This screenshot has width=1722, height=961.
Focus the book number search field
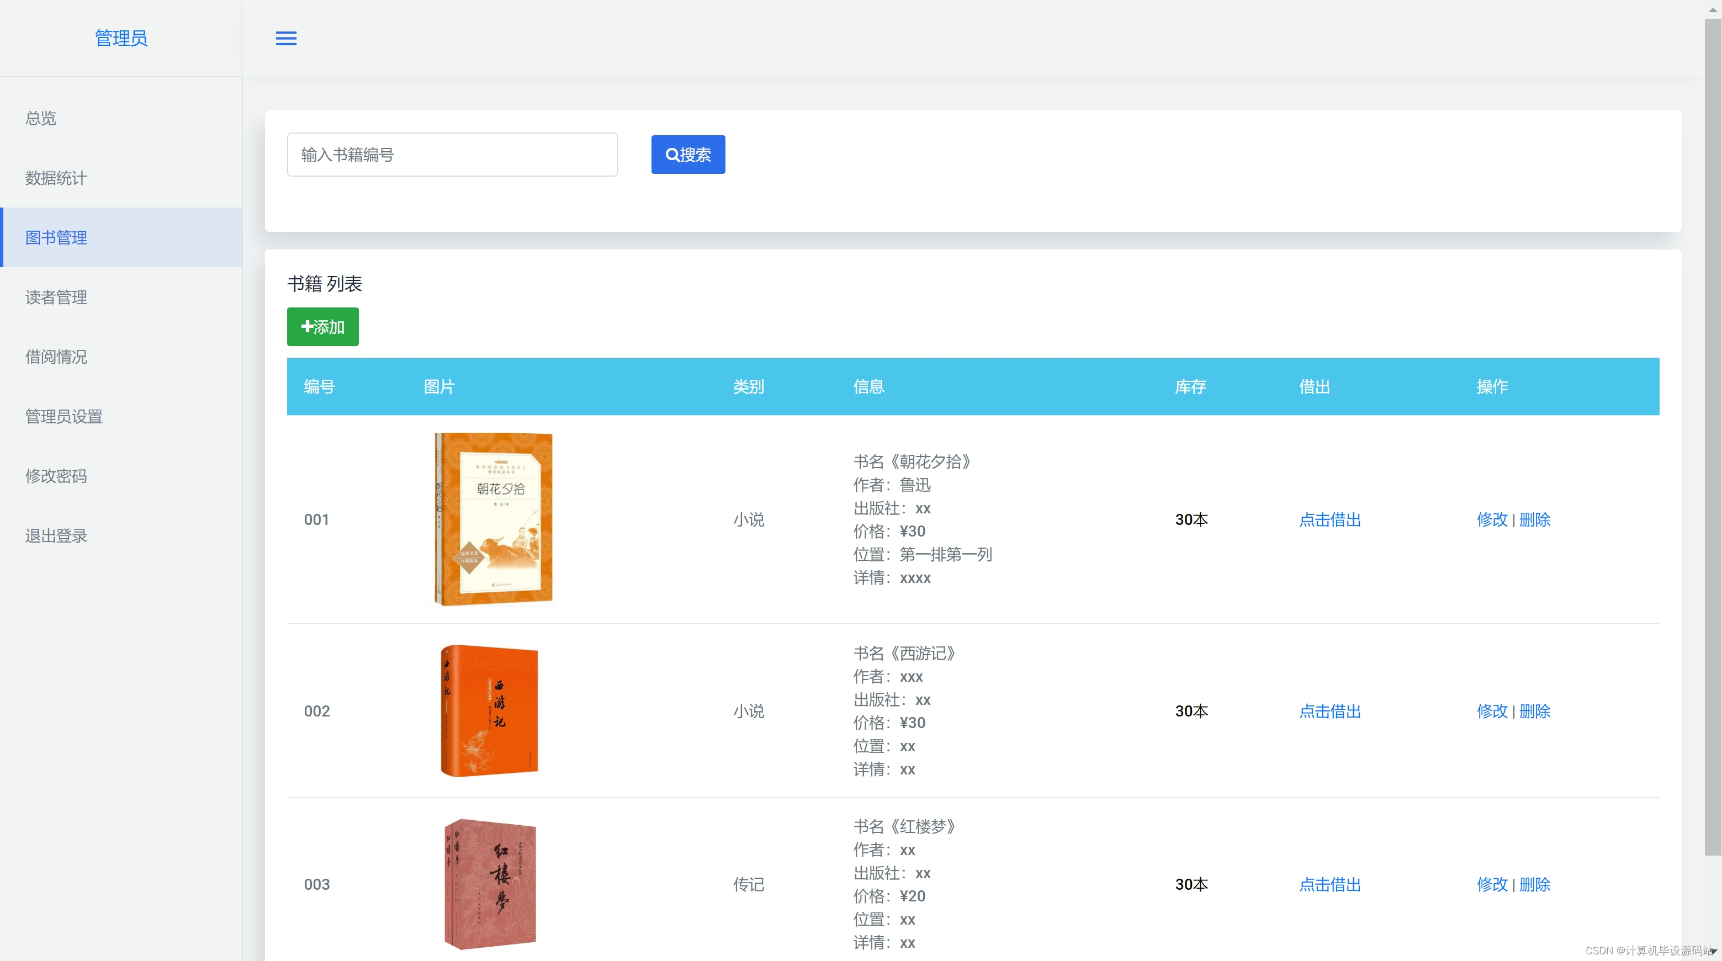[x=452, y=155]
